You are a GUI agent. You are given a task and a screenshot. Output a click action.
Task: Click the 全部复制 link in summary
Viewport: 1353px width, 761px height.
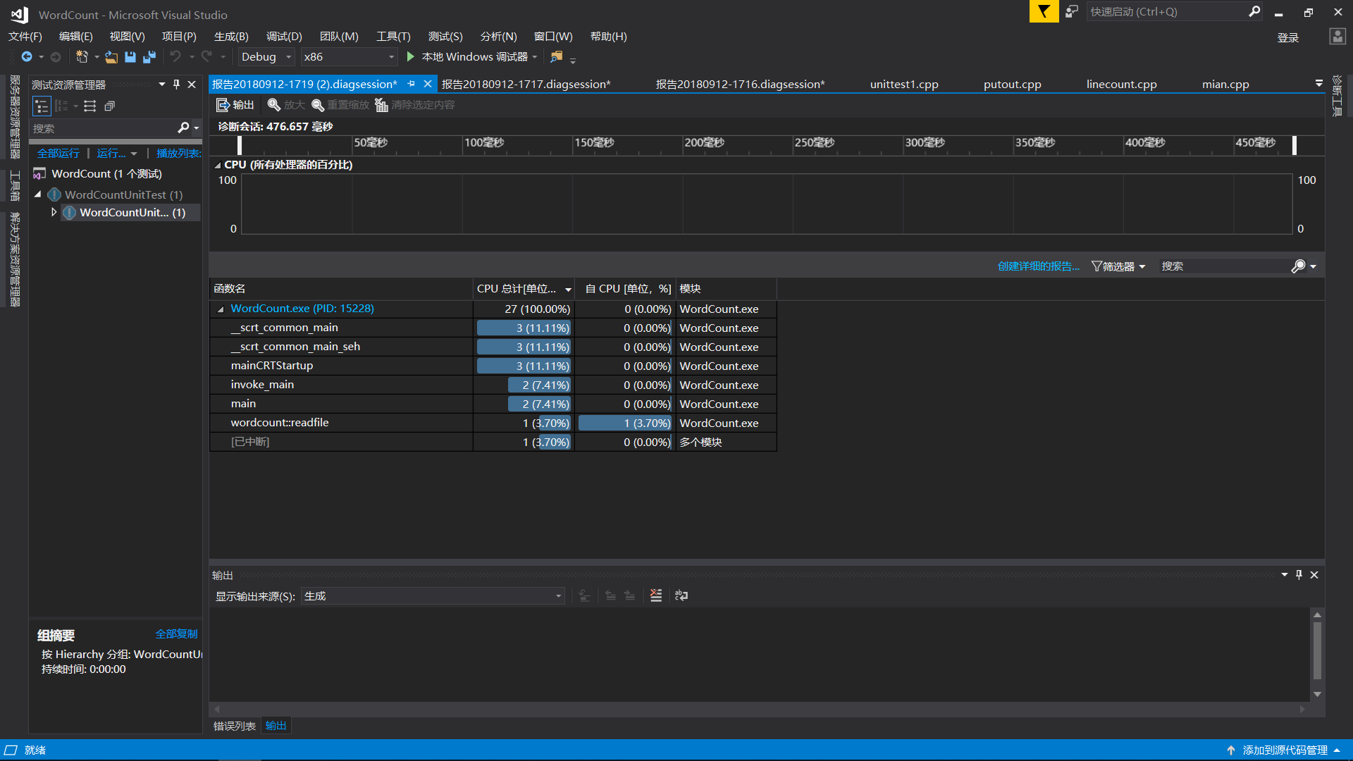tap(176, 634)
